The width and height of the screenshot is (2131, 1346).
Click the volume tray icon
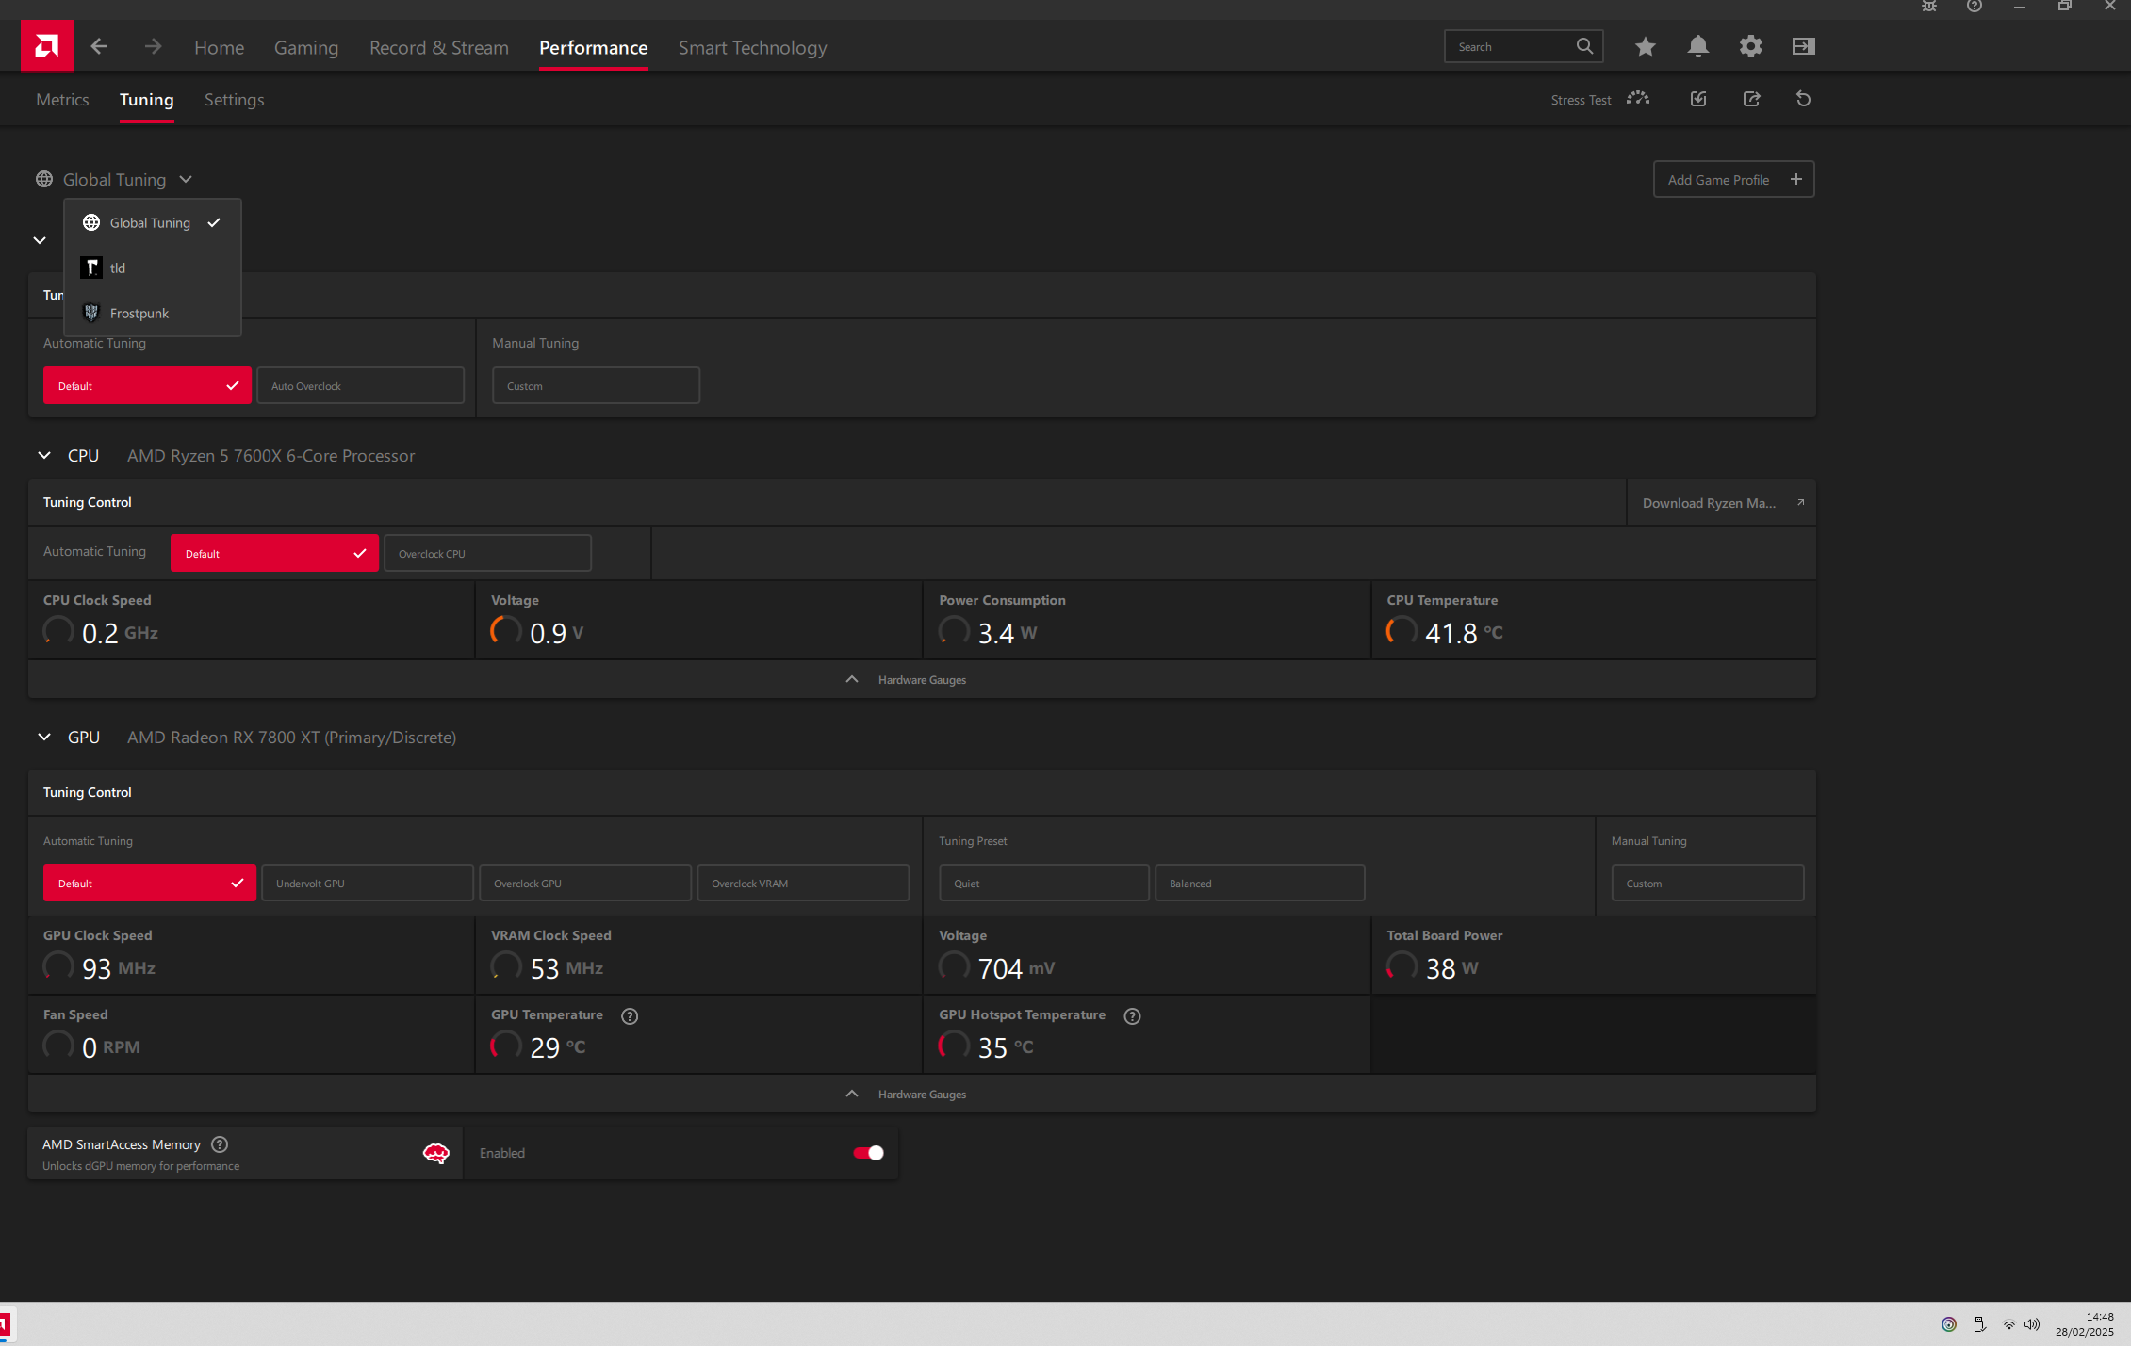2032,1324
